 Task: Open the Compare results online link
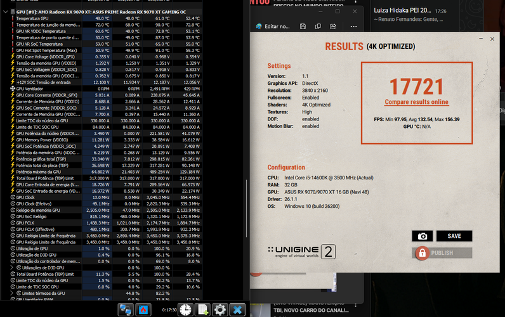416,102
